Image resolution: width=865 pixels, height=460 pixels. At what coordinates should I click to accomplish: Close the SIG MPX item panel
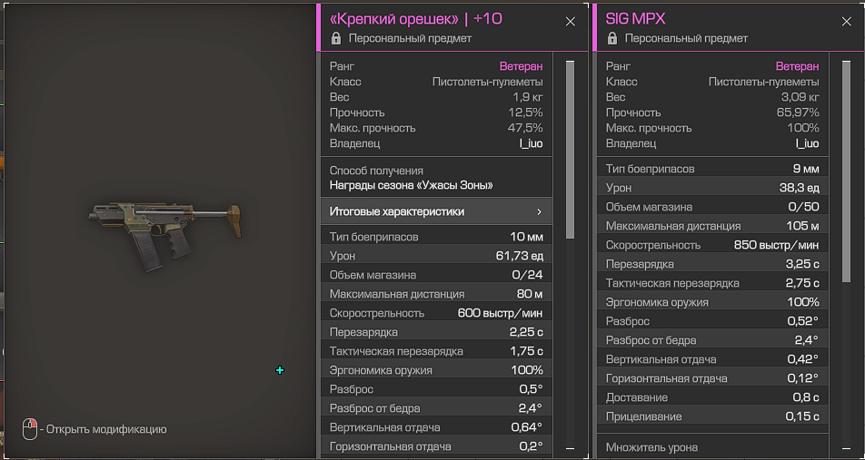847,21
